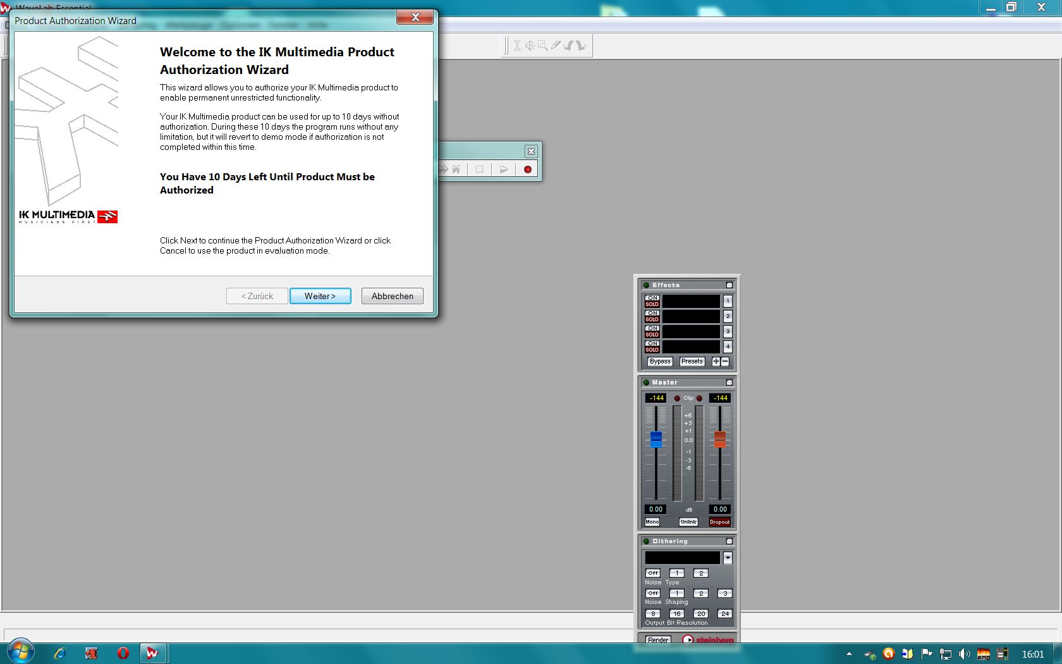Image resolution: width=1062 pixels, height=664 pixels.
Task: Set Output Bit Resolution to 8
Action: coord(653,614)
